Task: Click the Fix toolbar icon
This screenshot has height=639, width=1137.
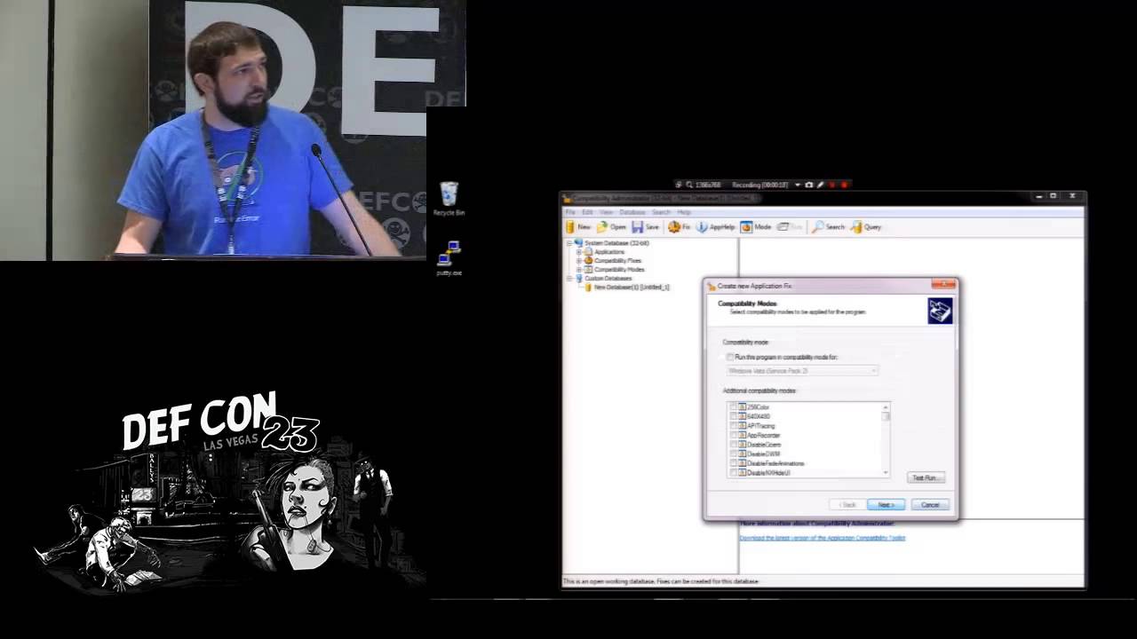Action: coord(674,227)
